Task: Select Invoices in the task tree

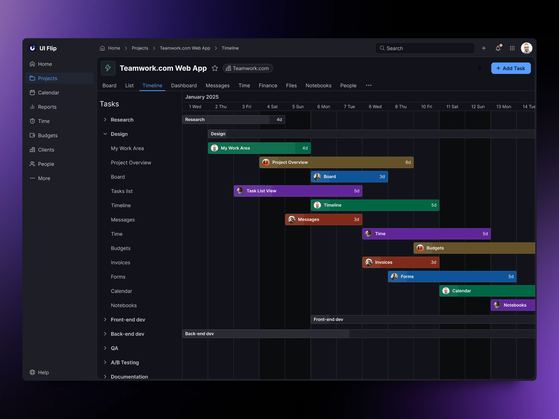Action: [x=121, y=262]
